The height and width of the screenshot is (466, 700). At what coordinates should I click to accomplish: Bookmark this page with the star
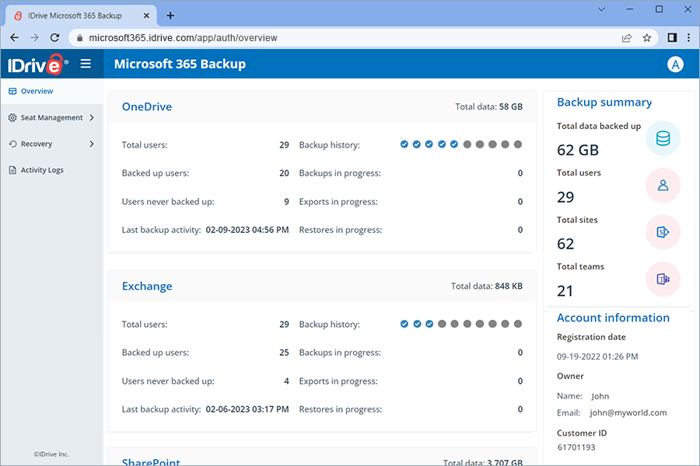(647, 38)
